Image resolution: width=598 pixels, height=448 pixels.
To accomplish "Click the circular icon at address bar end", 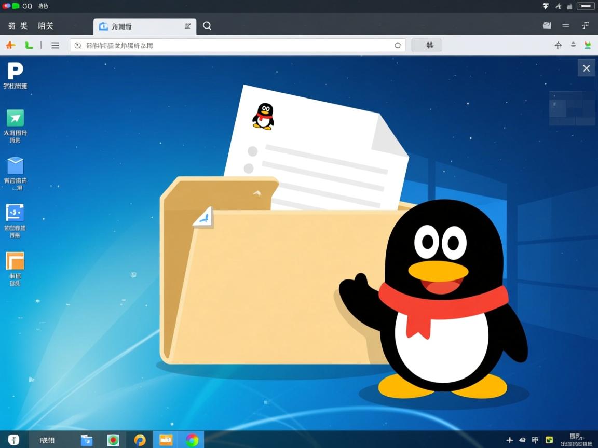I will tap(398, 45).
